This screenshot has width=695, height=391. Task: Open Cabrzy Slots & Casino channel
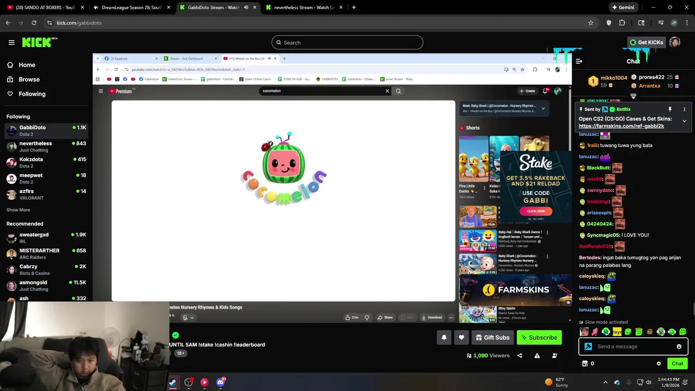point(46,269)
